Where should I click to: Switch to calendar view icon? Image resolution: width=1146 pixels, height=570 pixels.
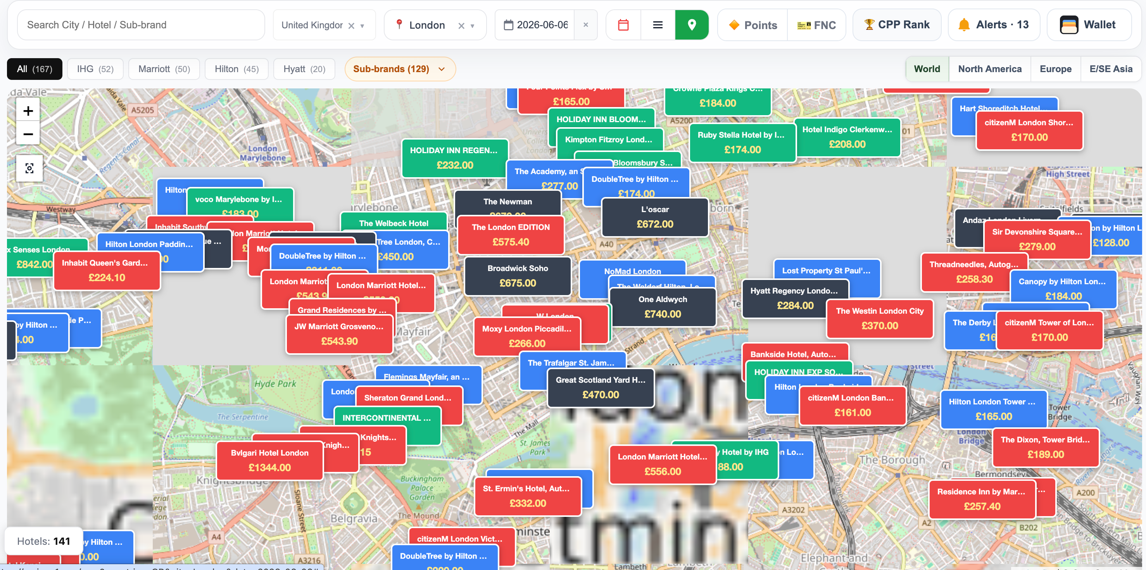click(x=623, y=25)
